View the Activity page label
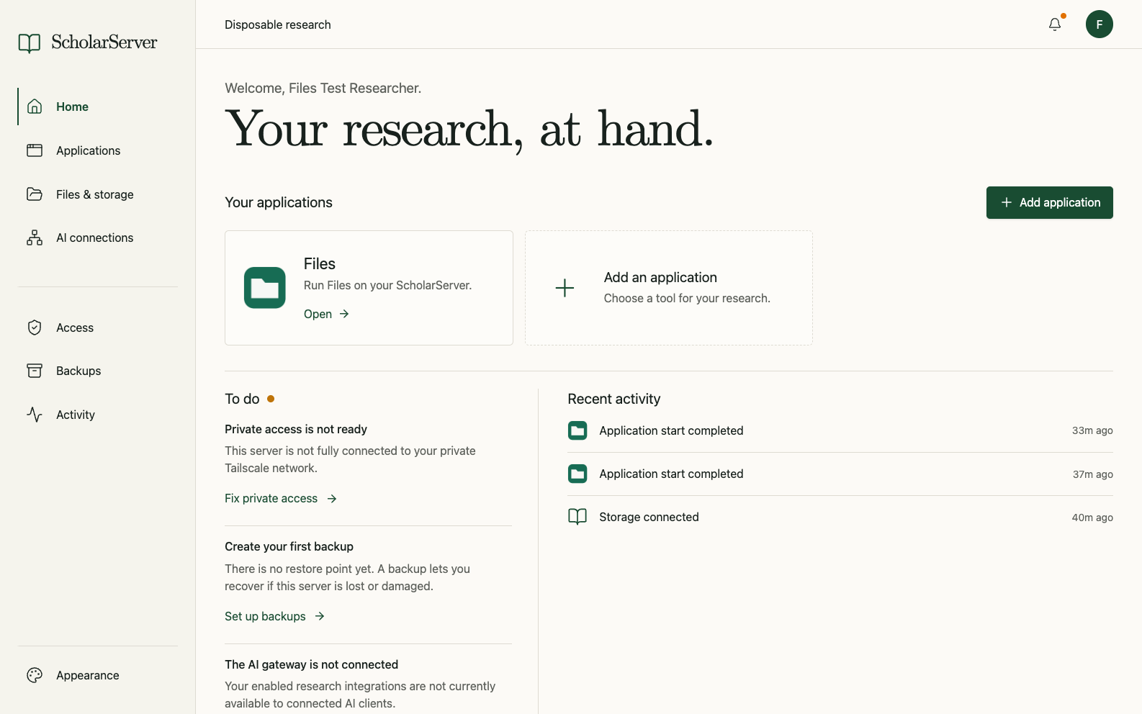 pos(76,415)
